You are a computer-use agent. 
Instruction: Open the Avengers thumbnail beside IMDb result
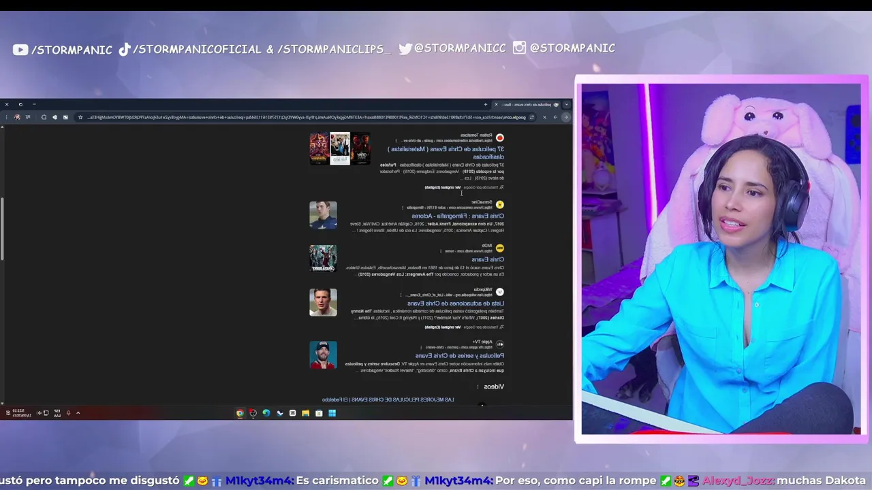pos(323,259)
